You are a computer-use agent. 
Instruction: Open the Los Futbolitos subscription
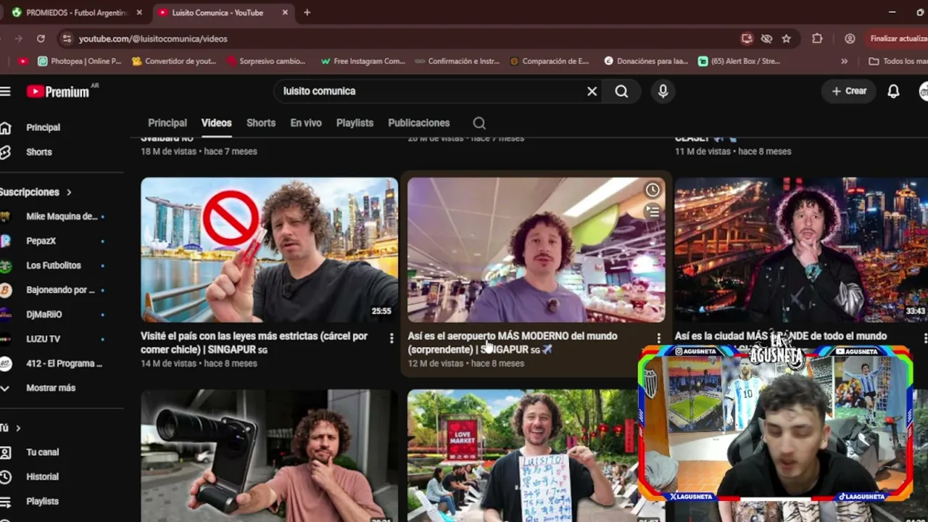(x=54, y=265)
